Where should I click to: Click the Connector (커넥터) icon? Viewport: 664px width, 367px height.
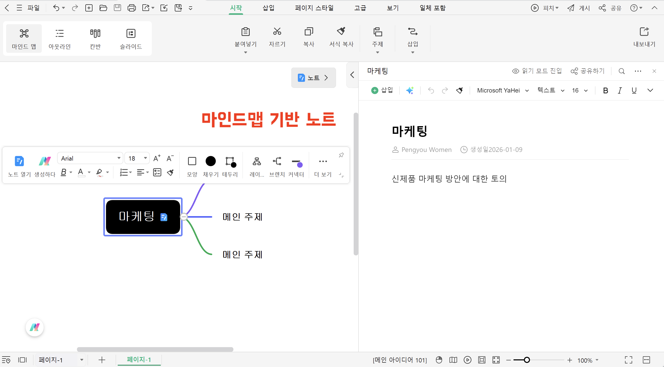pos(296,162)
